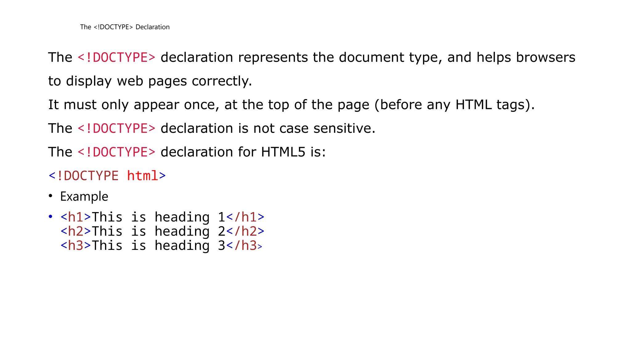Click the code line 'This is heading 3'

pos(161,246)
